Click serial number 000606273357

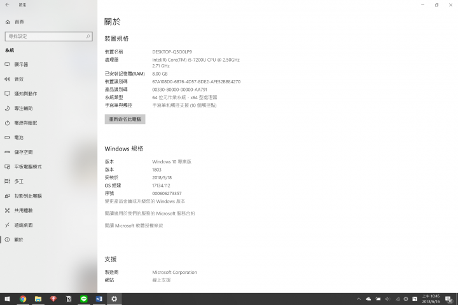[x=167, y=194]
